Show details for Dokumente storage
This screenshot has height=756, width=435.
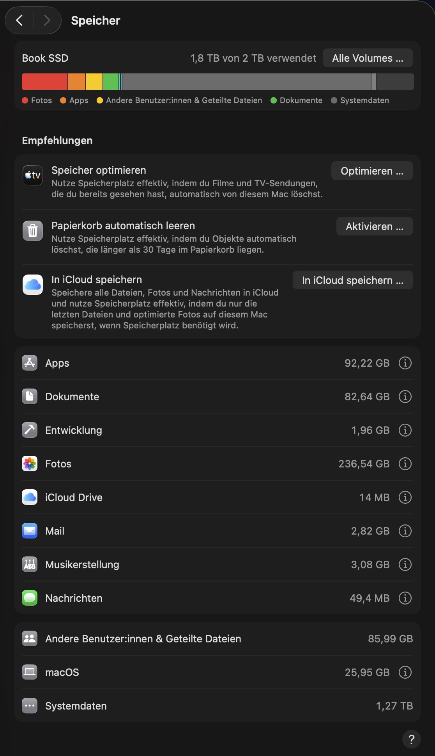click(405, 397)
